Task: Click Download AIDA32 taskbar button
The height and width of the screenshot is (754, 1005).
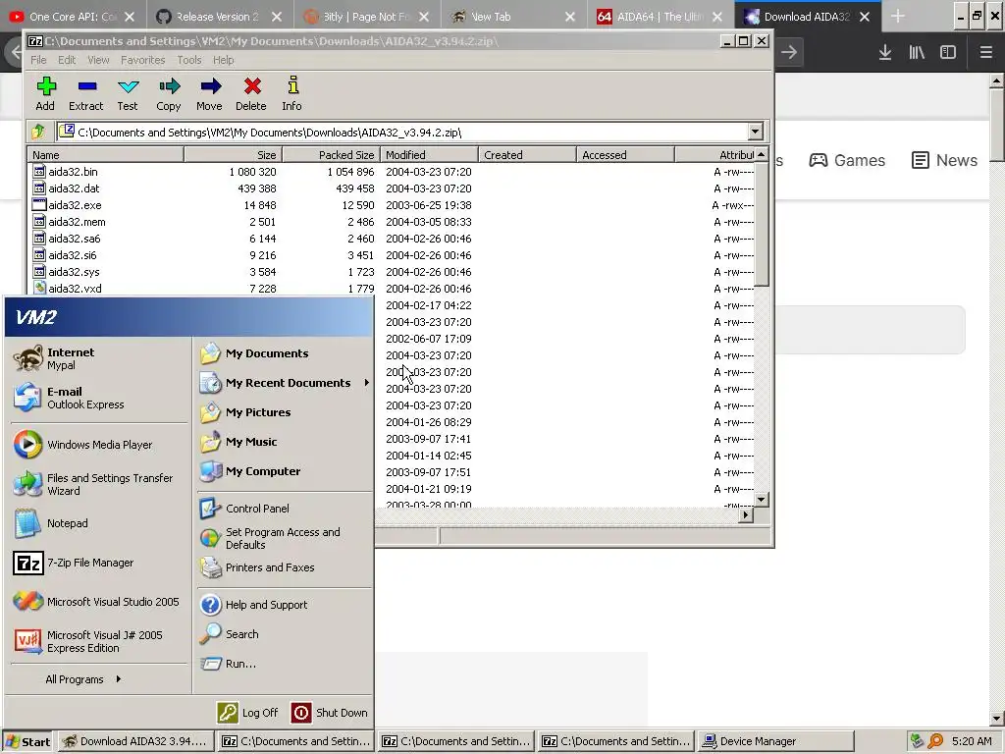Action: coord(135,741)
